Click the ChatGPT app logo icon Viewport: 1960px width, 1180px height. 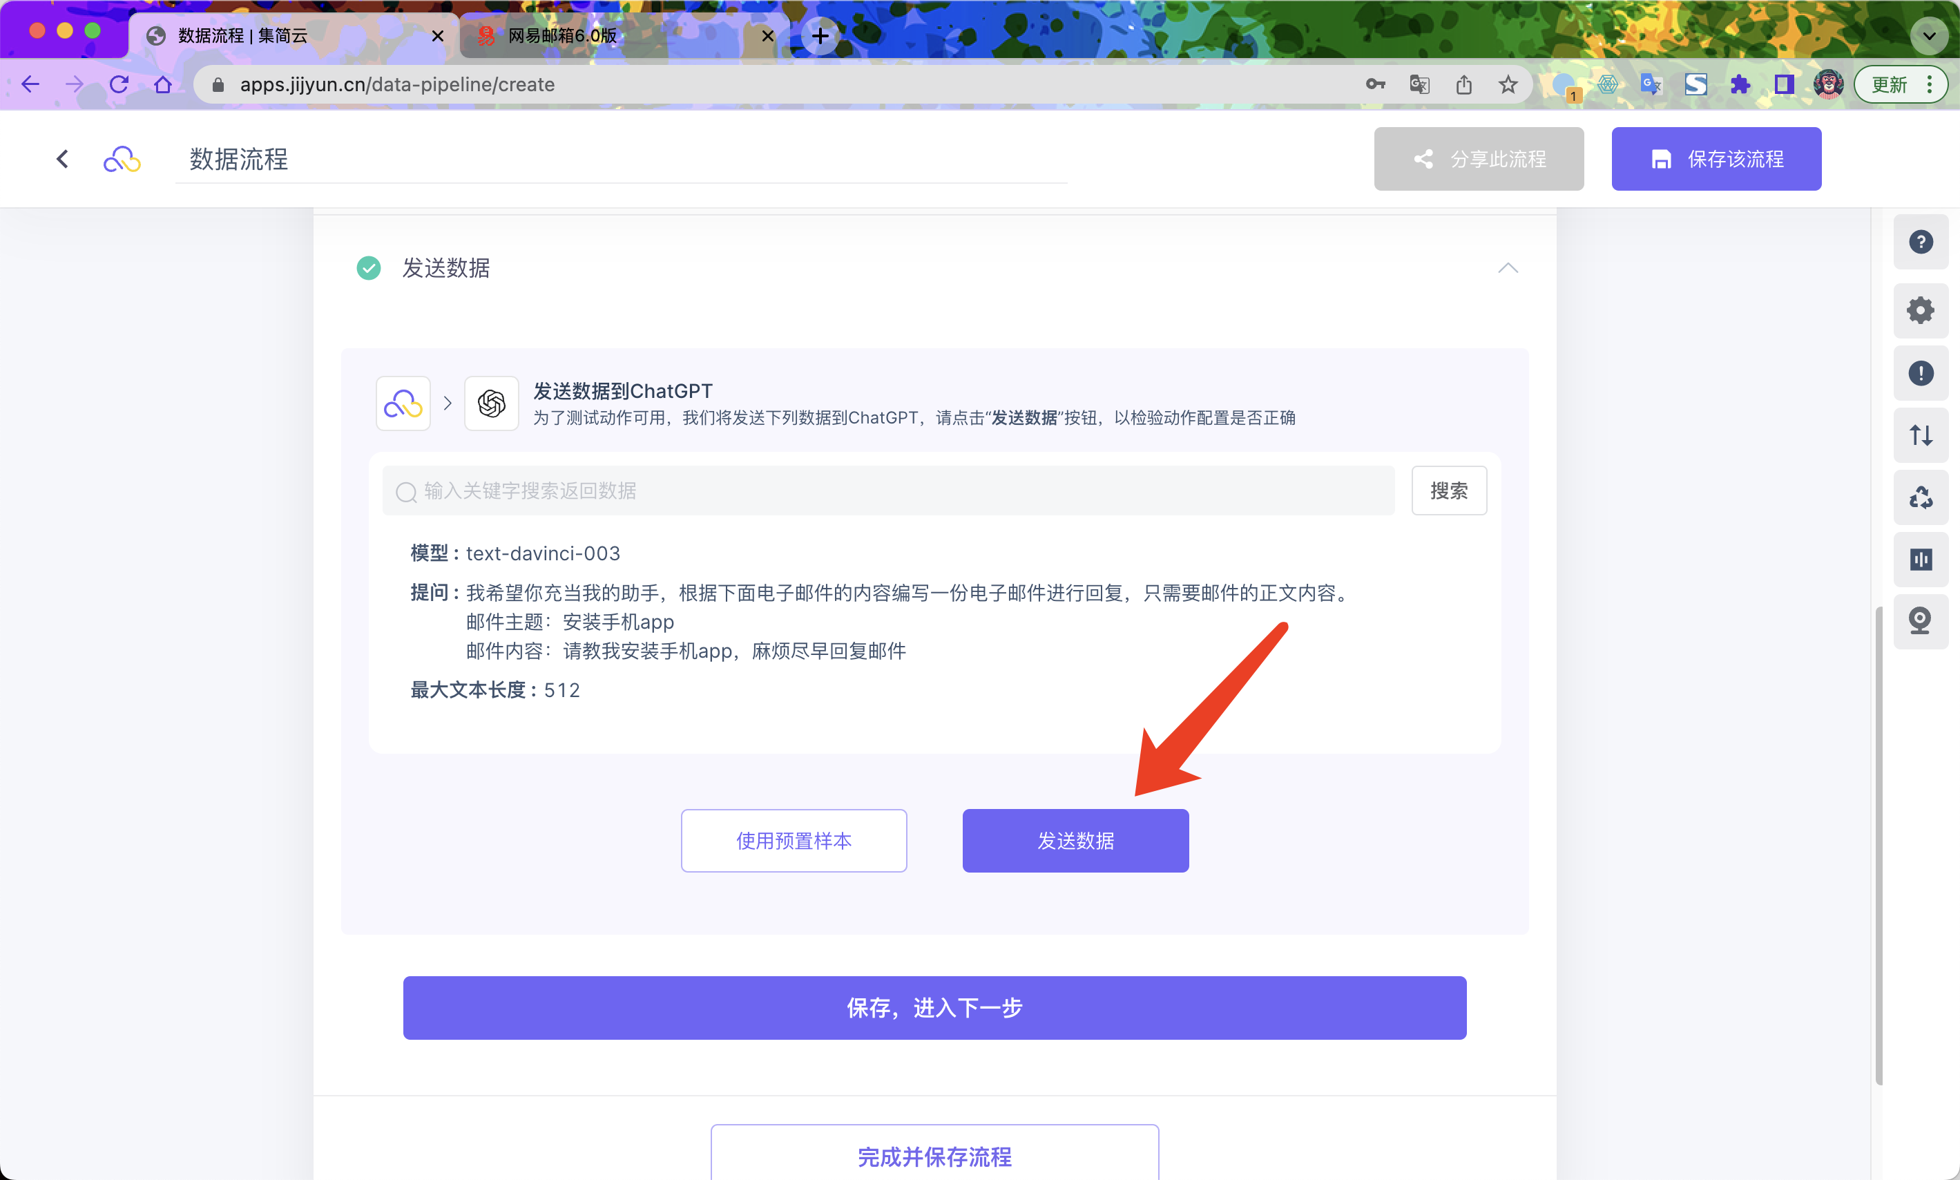coord(491,404)
